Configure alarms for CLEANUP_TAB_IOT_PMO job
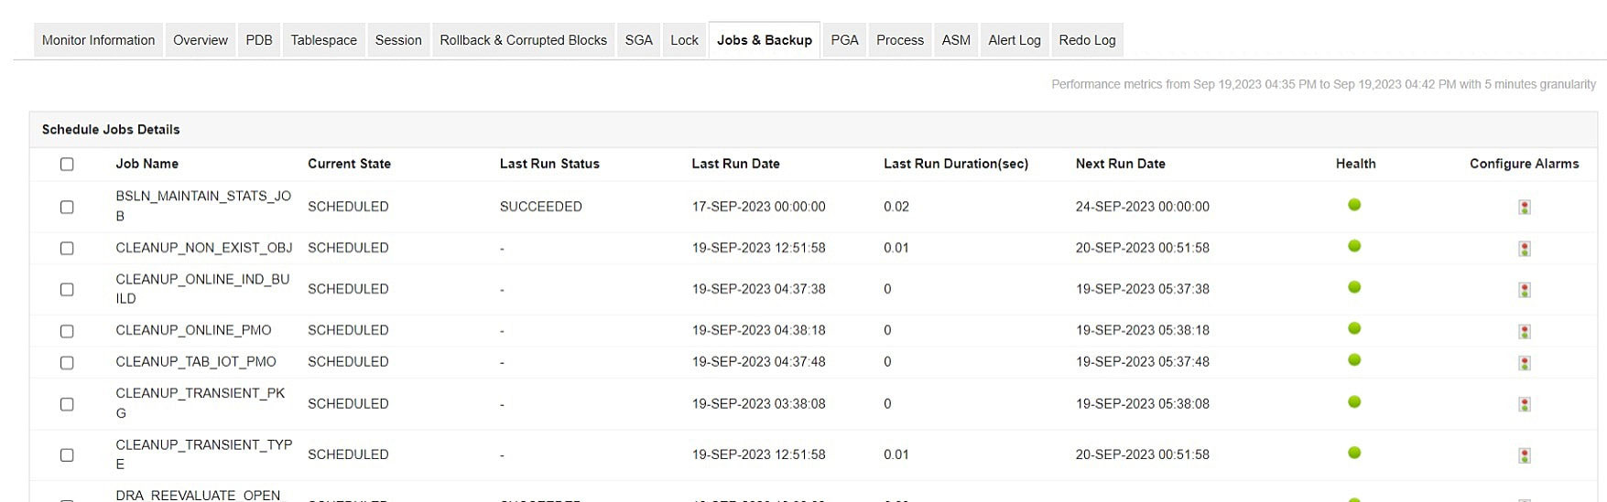 pos(1524,363)
